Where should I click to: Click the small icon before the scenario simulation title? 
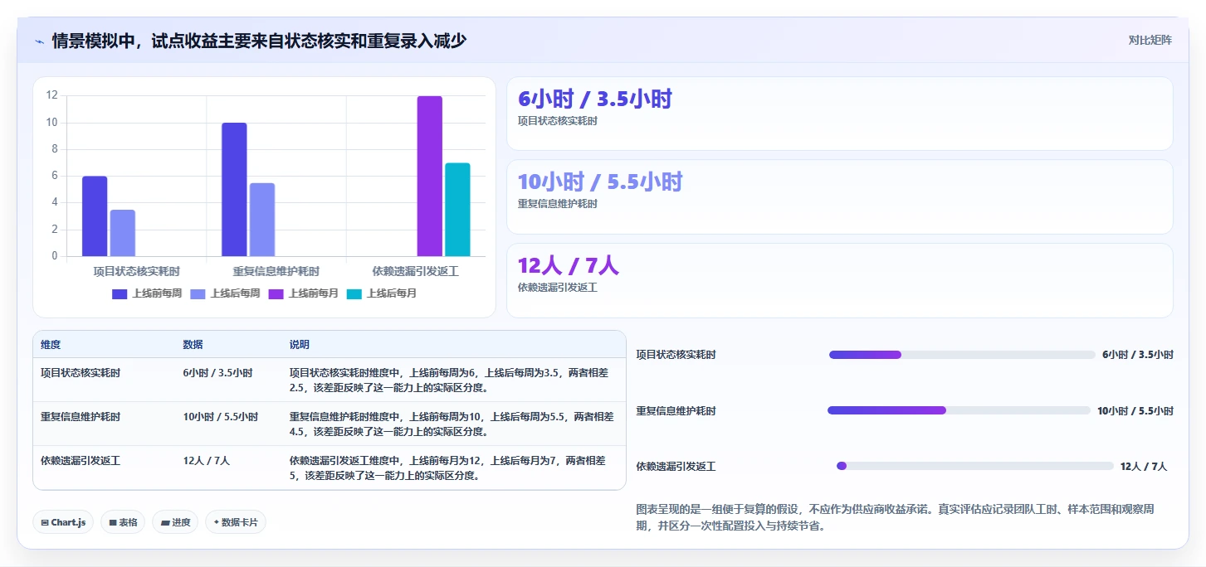click(x=39, y=41)
